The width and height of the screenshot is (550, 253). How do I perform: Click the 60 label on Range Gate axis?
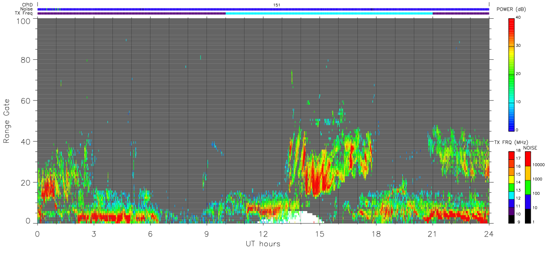(26, 100)
